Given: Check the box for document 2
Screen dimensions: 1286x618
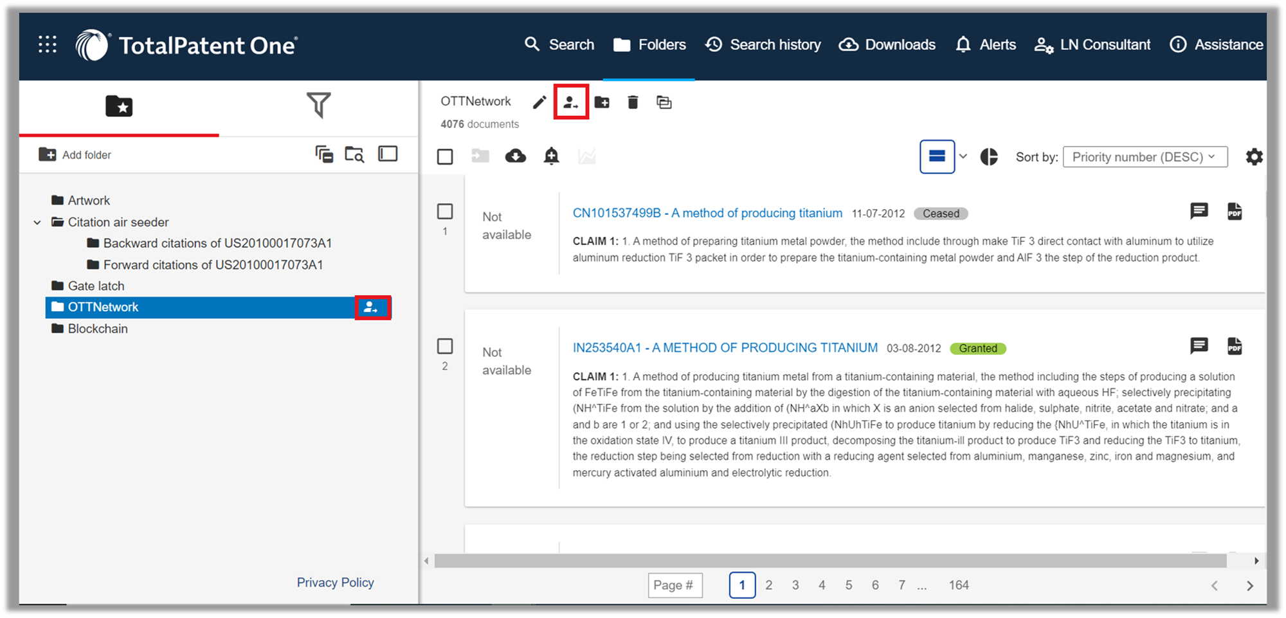Looking at the screenshot, I should 445,346.
